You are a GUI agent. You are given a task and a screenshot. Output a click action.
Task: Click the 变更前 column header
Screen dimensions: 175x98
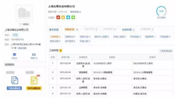pyautogui.click(x=112, y=57)
